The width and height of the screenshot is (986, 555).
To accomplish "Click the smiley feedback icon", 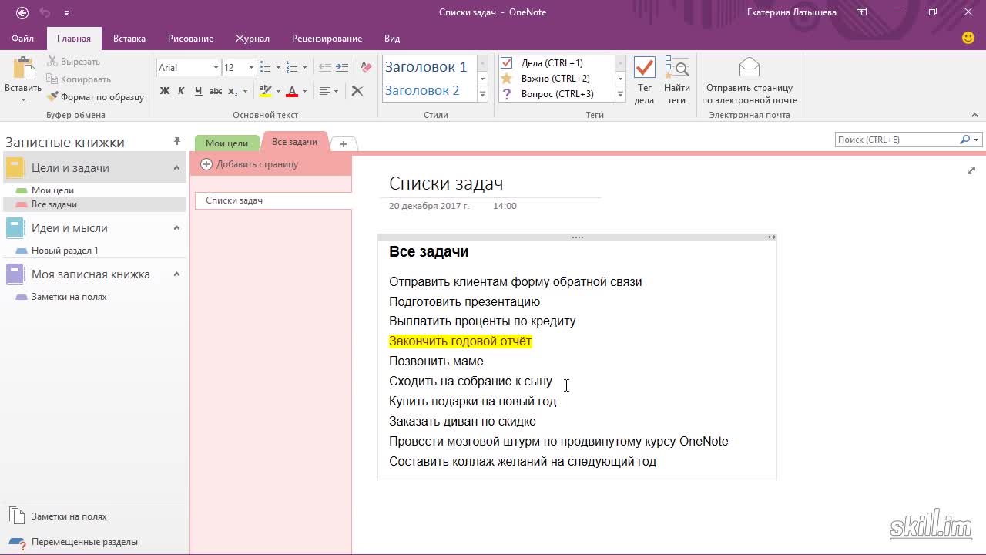I will pyautogui.click(x=968, y=38).
